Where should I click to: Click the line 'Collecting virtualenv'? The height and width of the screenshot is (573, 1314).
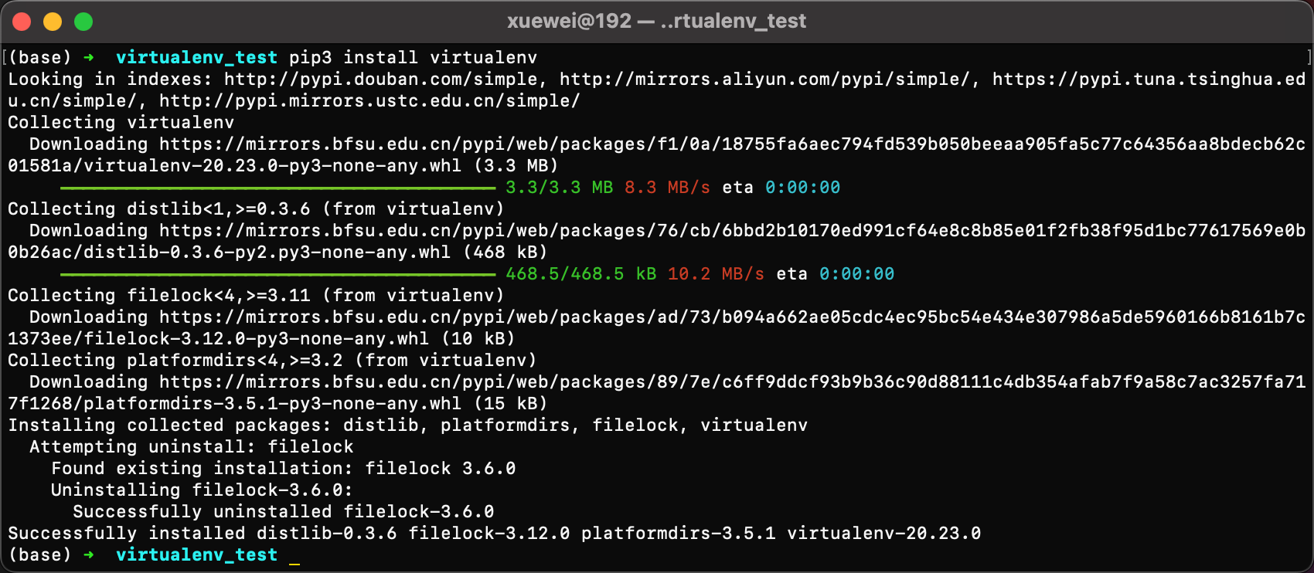tap(121, 123)
